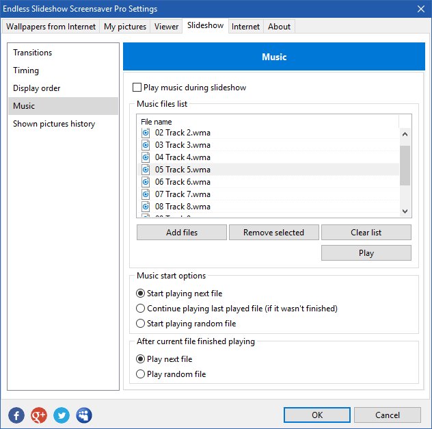Image resolution: width=432 pixels, height=429 pixels.
Task: Switch to the Viewer tab
Action: [x=166, y=27]
